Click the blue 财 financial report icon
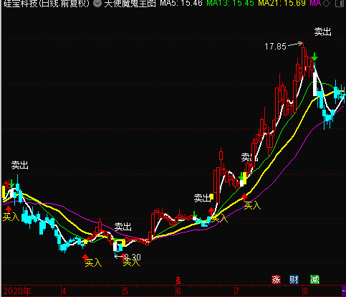The image size is (346, 297). pos(294,279)
